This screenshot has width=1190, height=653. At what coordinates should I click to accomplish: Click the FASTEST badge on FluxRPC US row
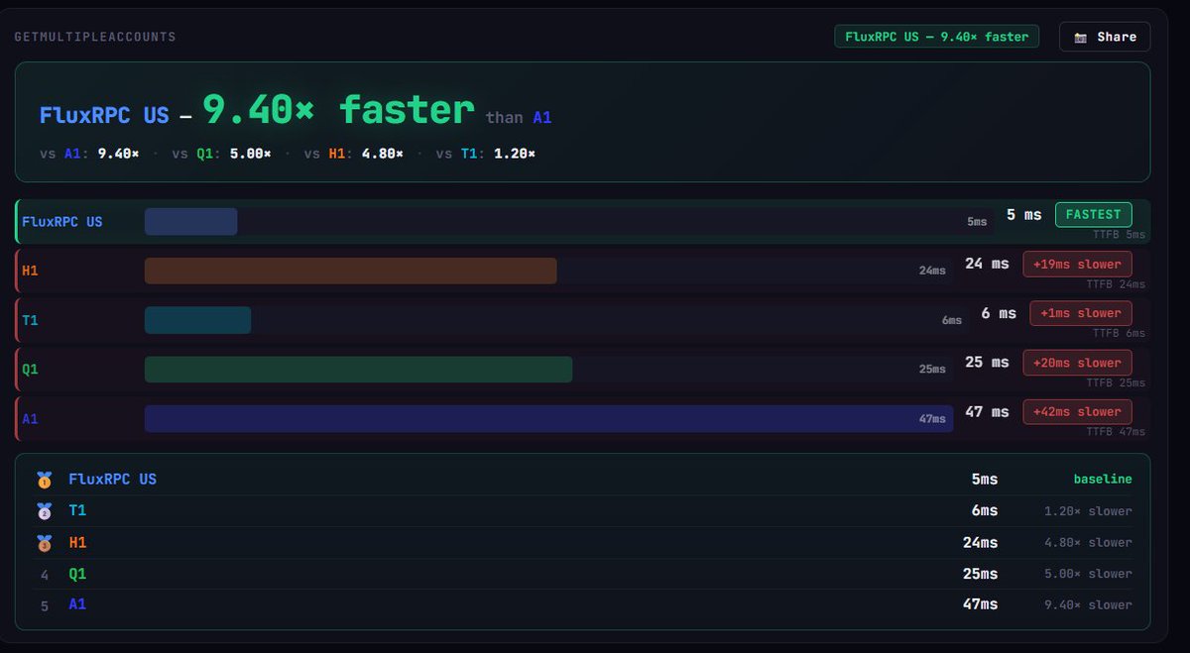click(x=1093, y=214)
